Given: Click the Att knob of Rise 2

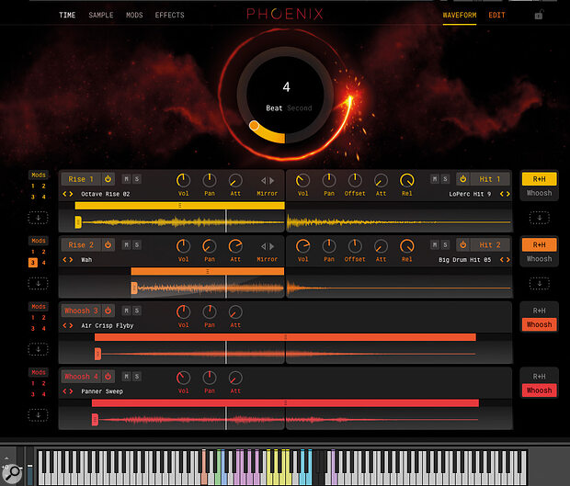Looking at the screenshot, I should [235, 246].
